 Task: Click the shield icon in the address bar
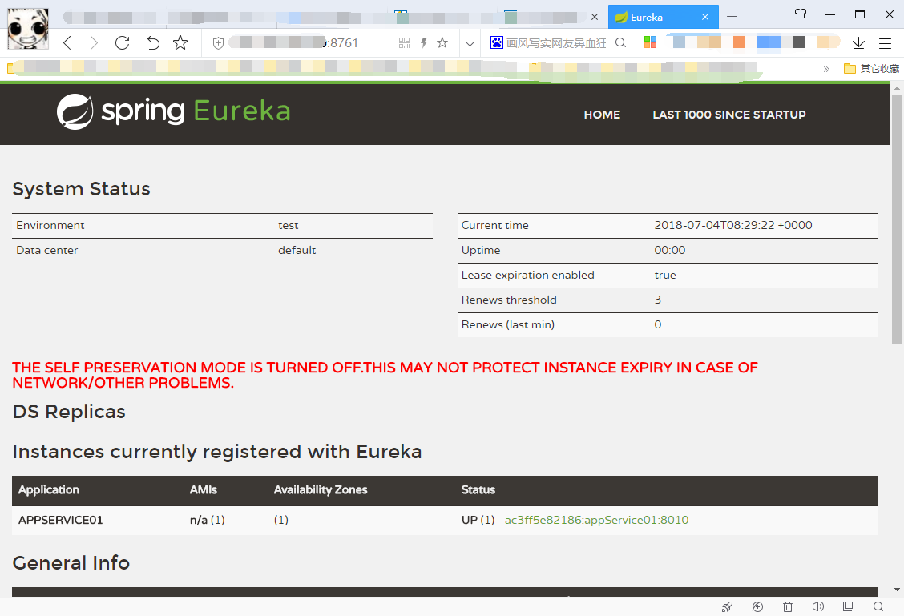pyautogui.click(x=218, y=43)
